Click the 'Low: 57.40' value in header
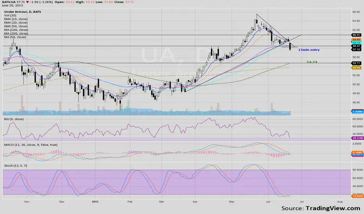 pos(102,2)
